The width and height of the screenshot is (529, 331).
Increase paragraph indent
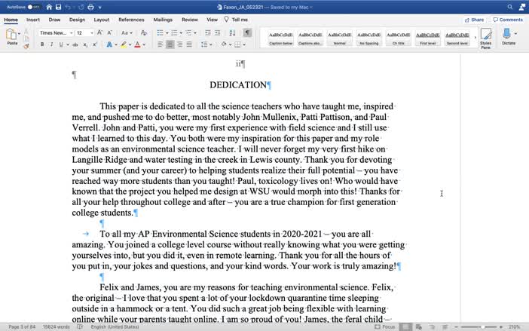(217, 32)
